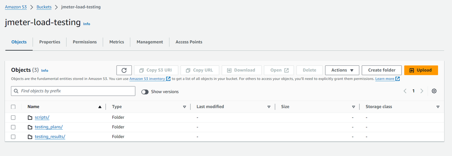The image size is (452, 156).
Task: Toggle Show versions switch
Action: coord(145,92)
